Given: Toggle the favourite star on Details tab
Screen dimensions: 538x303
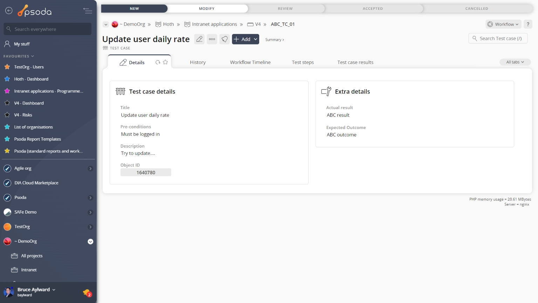Looking at the screenshot, I should click(x=165, y=62).
